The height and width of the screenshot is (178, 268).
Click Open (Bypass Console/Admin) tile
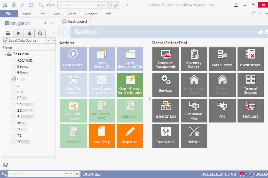102,85
